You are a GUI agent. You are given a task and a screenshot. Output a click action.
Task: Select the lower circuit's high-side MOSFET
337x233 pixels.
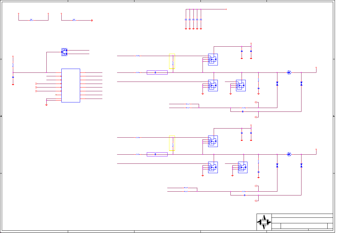[x=213, y=141]
